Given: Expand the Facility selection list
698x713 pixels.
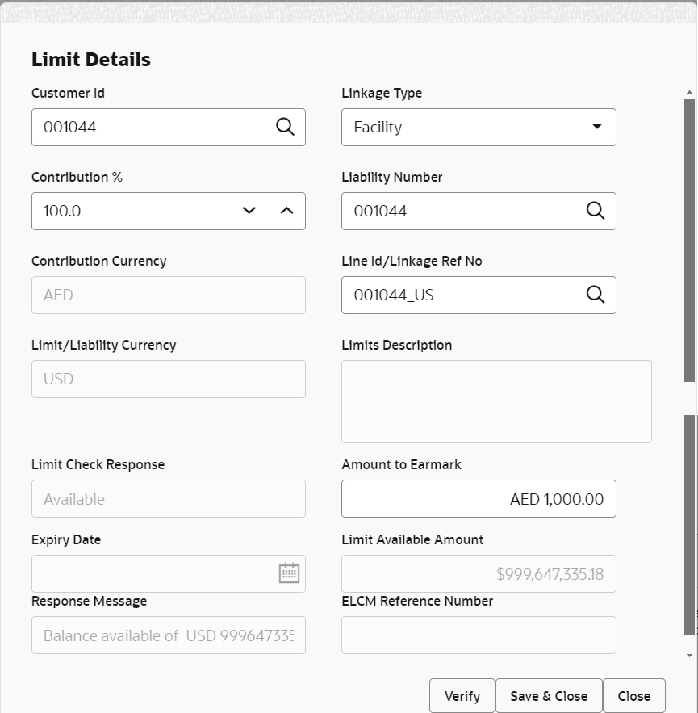Looking at the screenshot, I should click(596, 127).
